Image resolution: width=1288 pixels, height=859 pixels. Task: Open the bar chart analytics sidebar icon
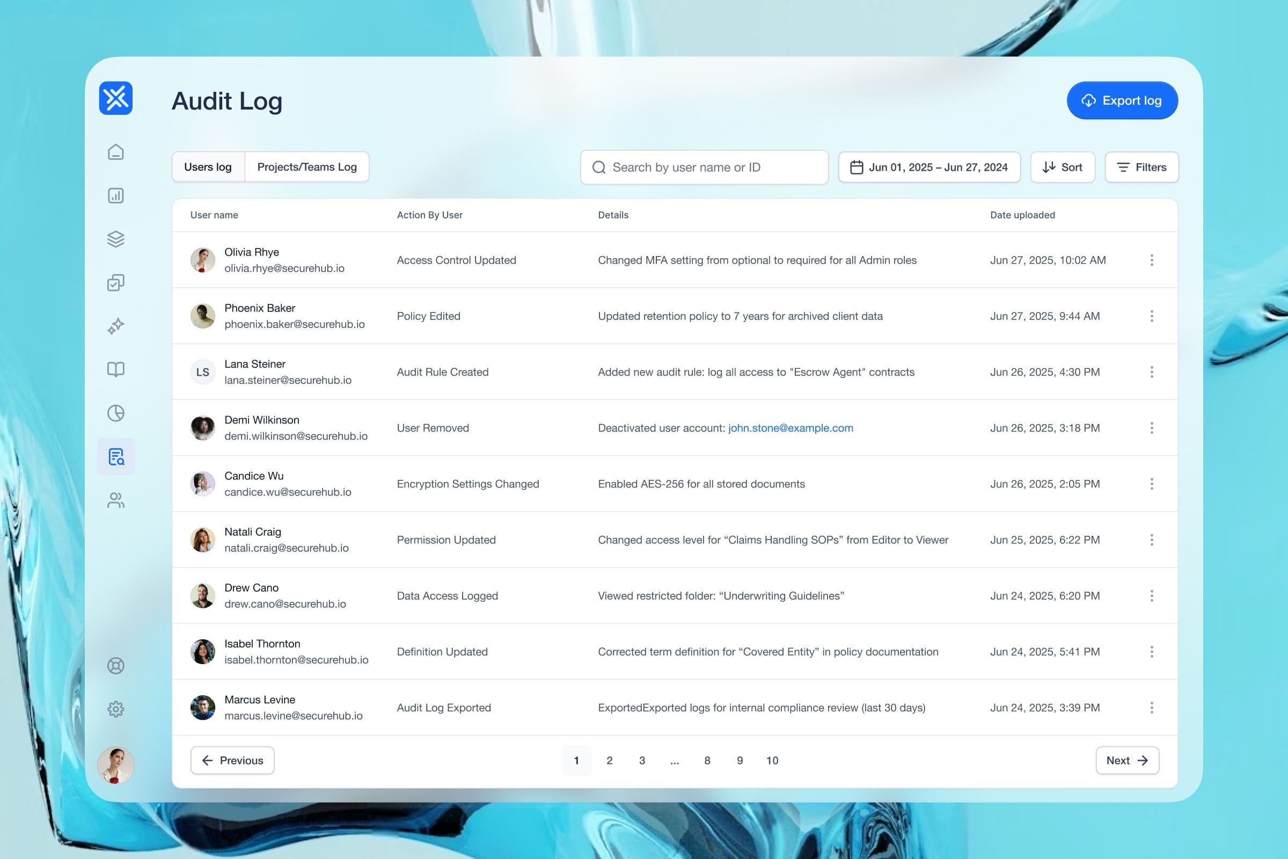pos(115,195)
